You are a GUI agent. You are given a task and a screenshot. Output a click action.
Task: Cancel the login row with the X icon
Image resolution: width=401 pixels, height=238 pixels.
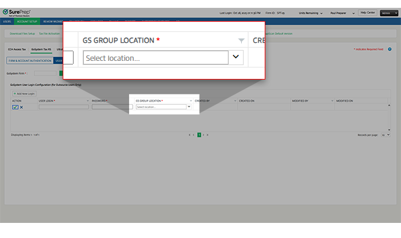click(22, 107)
